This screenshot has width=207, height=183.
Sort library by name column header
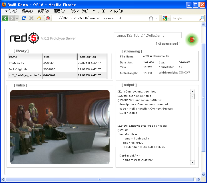click(x=25, y=57)
